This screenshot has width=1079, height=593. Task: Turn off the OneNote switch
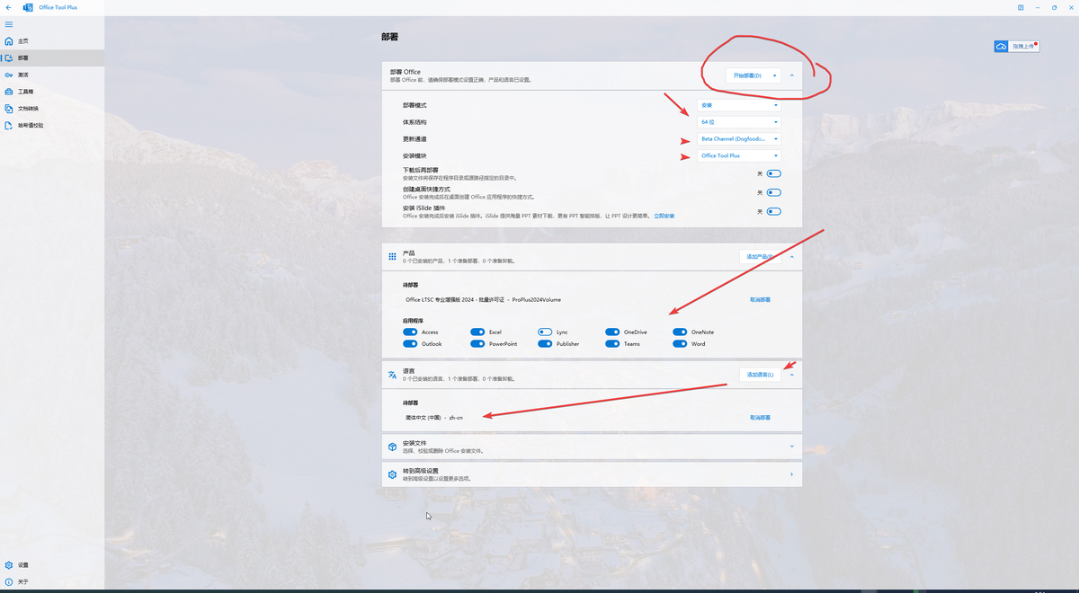click(680, 332)
